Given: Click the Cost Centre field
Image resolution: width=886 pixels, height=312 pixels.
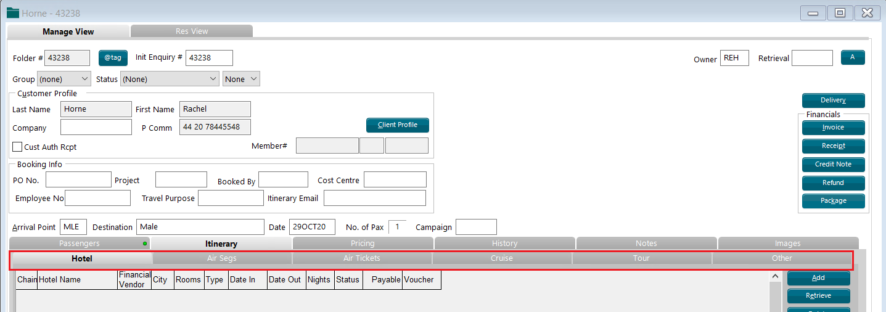Looking at the screenshot, I should pos(395,179).
